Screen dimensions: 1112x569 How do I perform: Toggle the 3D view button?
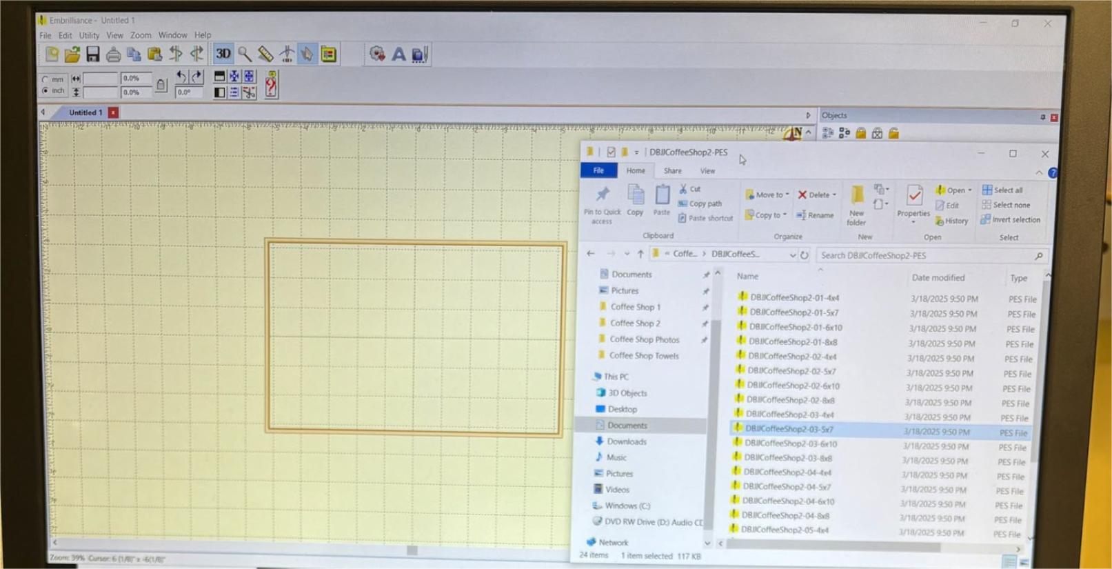[x=223, y=54]
